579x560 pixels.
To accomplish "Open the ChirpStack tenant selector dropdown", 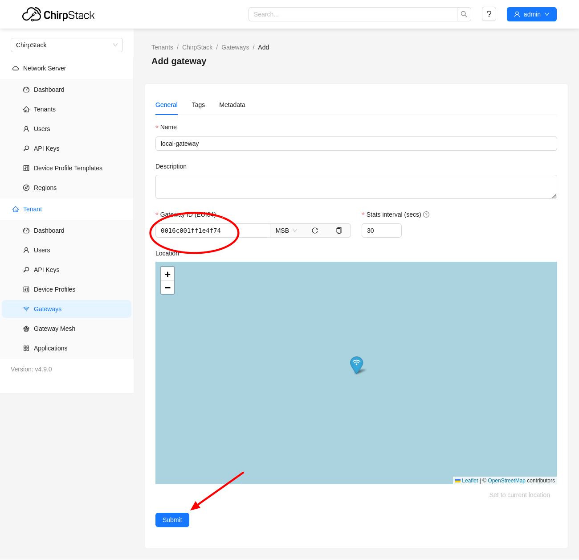I will [x=67, y=45].
